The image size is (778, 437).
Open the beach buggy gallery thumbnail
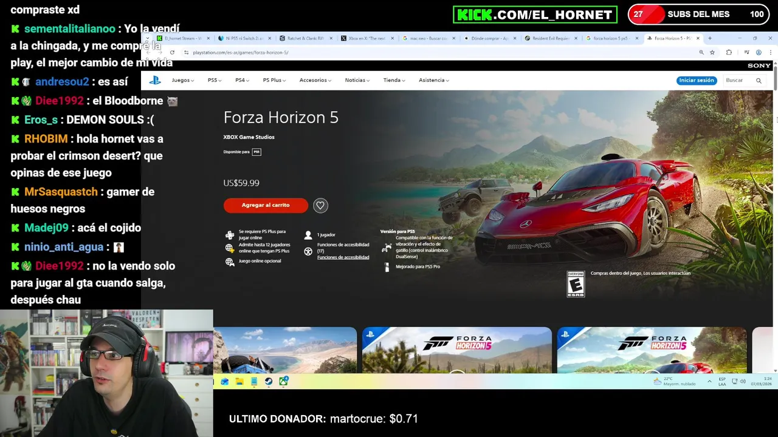[285, 350]
